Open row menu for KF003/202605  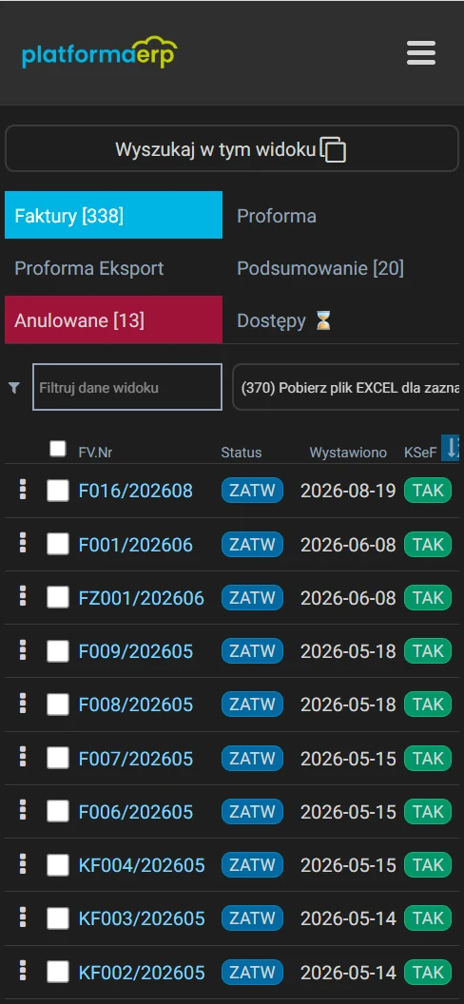point(23,917)
